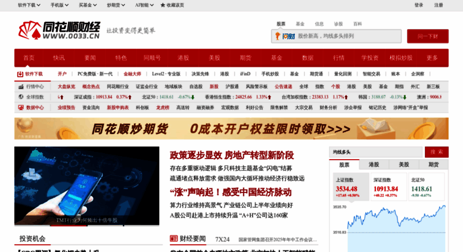Open 学投资 in the red navigation bar

pos(369,58)
